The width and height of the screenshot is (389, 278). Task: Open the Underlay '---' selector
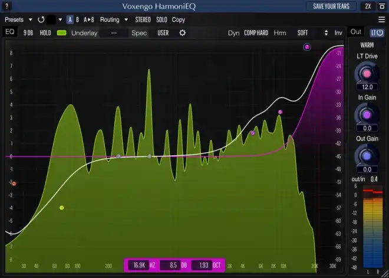[x=114, y=33]
